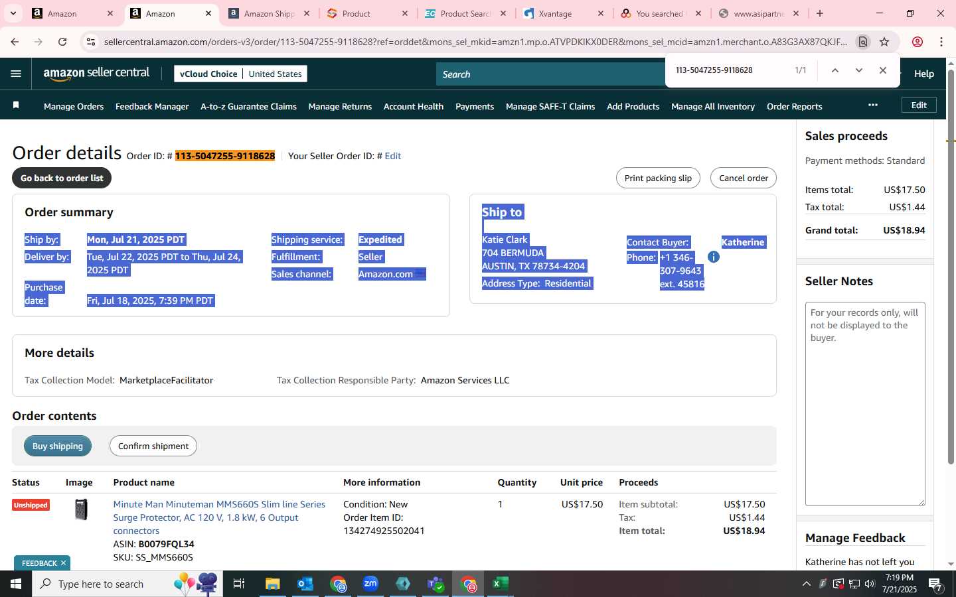Go back to order list

click(x=62, y=178)
